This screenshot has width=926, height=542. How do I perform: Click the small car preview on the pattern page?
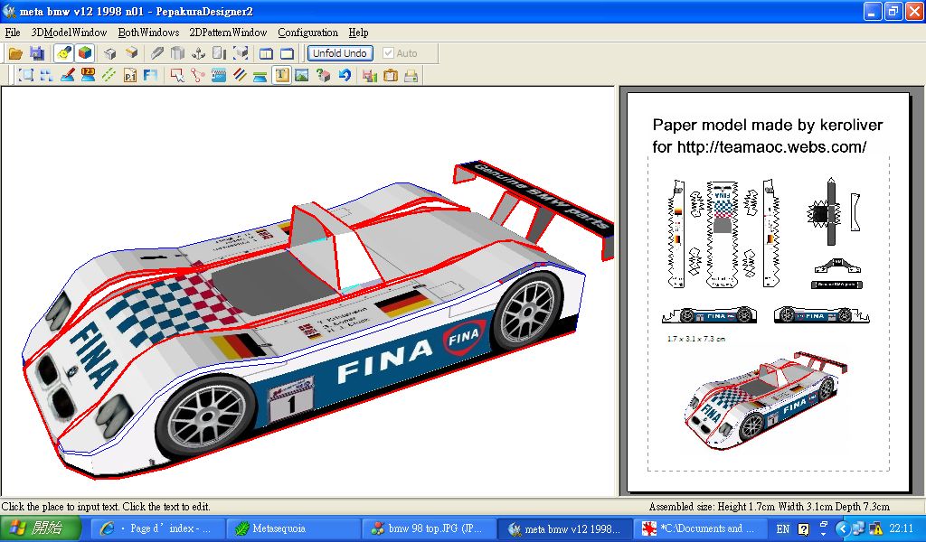pyautogui.click(x=767, y=397)
